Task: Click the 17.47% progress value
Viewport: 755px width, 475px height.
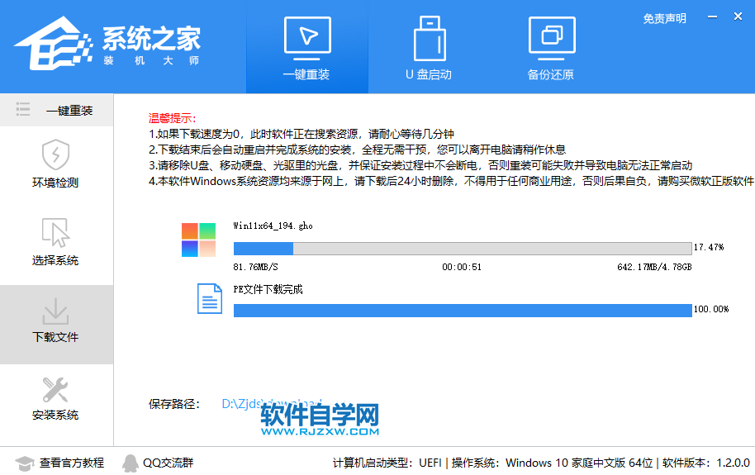Action: pos(709,247)
